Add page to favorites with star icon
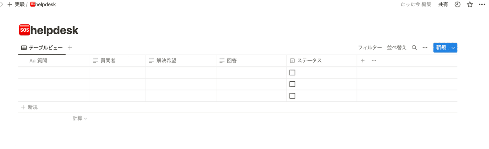 tap(470, 4)
